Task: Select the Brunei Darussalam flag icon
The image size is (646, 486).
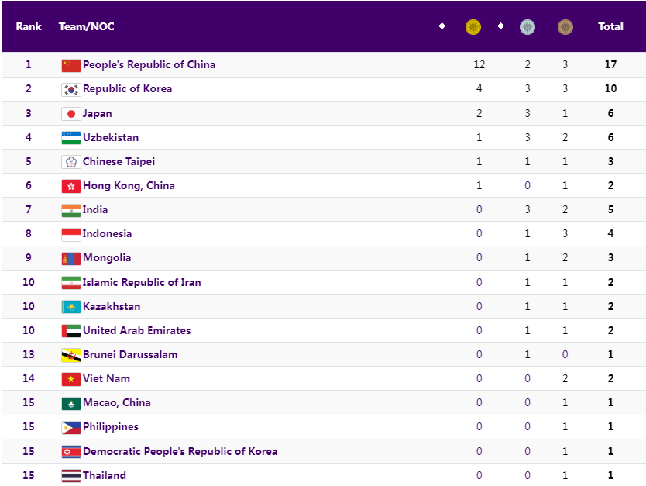Action: click(70, 355)
